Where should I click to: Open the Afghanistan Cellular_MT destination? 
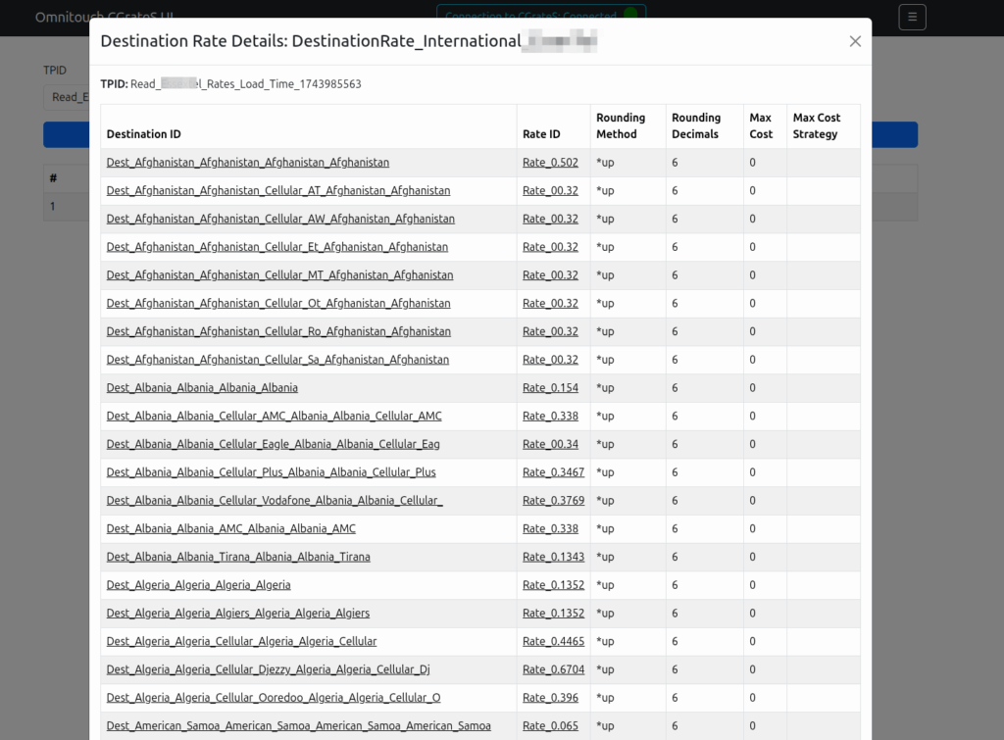[x=279, y=275]
